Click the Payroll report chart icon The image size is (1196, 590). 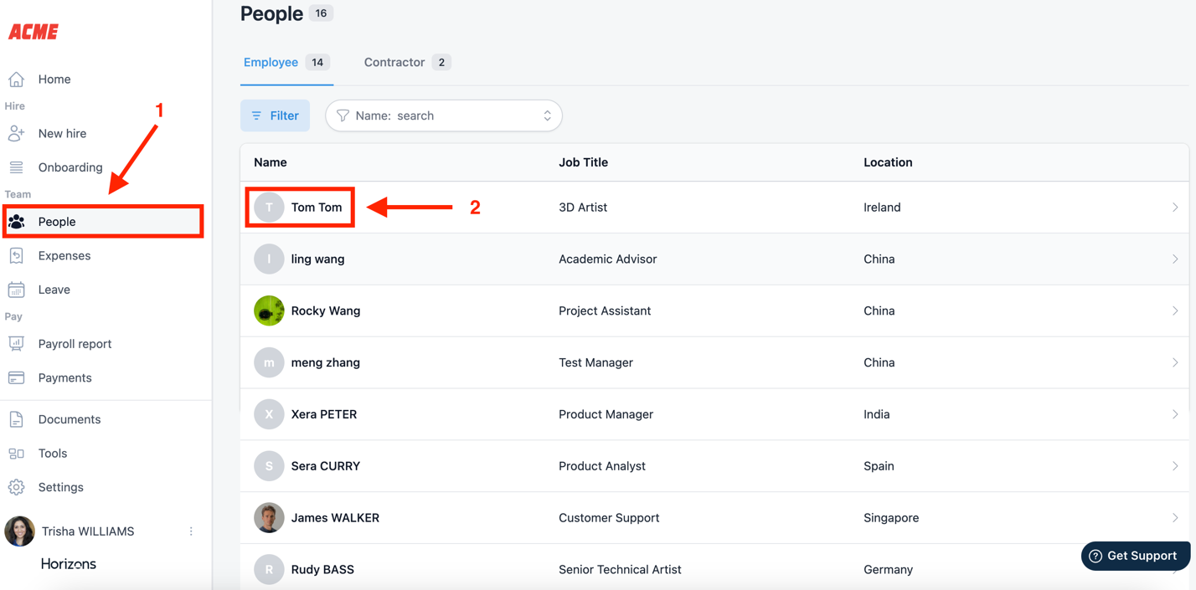click(x=16, y=344)
